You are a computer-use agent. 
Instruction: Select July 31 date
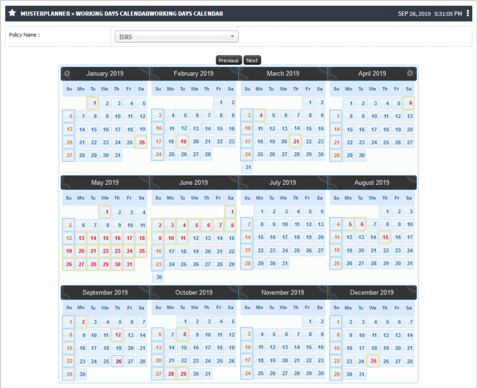click(284, 263)
